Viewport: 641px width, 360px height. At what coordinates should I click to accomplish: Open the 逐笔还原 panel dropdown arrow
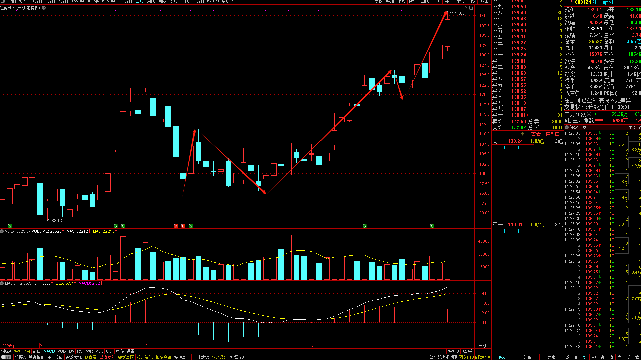[567, 127]
